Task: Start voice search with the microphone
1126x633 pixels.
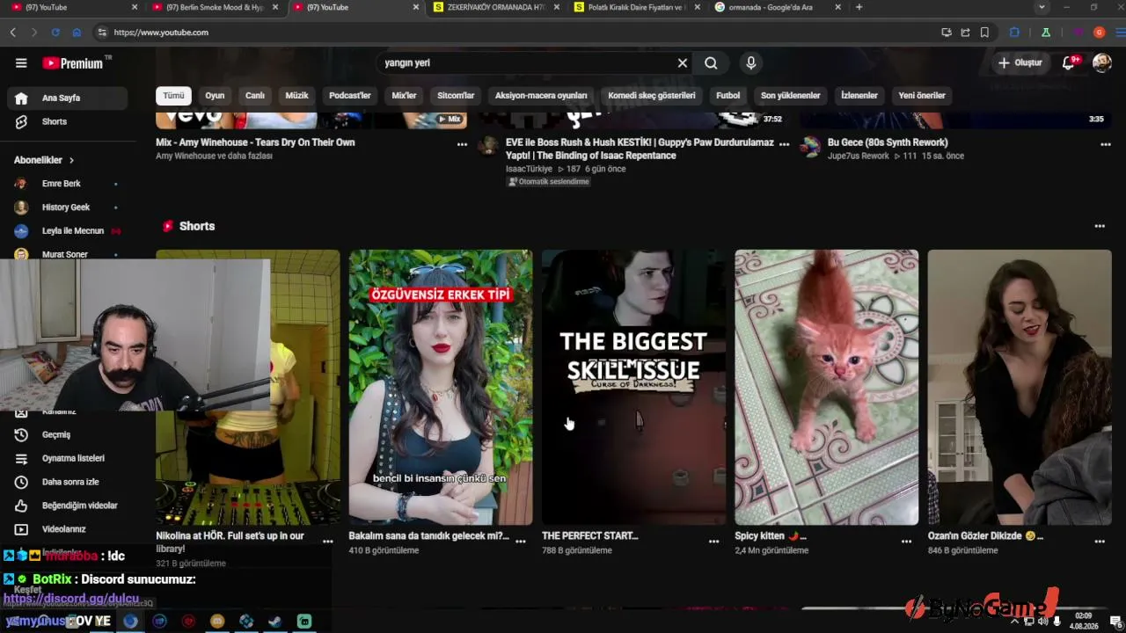Action: (x=750, y=63)
